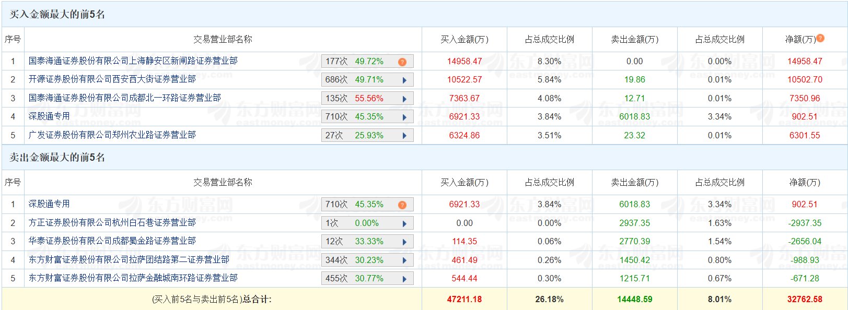Open 国泰海通证券上海静安区新闸路证券营业部 link
The height and width of the screenshot is (310, 848).
click(x=133, y=61)
